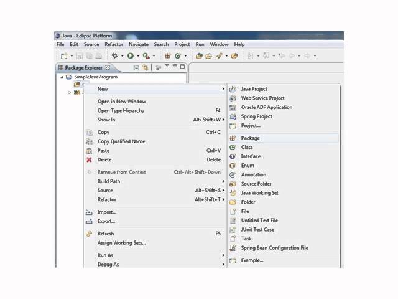Select Enum in New submenu
This screenshot has width=398, height=299.
pyautogui.click(x=284, y=166)
